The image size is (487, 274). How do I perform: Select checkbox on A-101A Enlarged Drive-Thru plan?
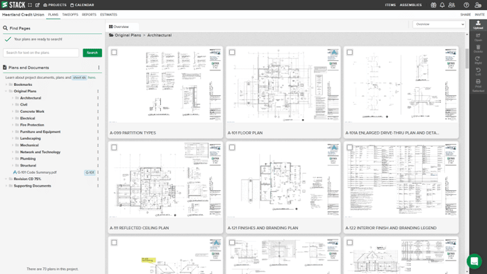click(350, 52)
